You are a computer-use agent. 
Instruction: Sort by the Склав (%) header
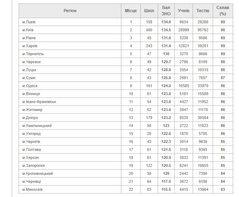(x=223, y=11)
